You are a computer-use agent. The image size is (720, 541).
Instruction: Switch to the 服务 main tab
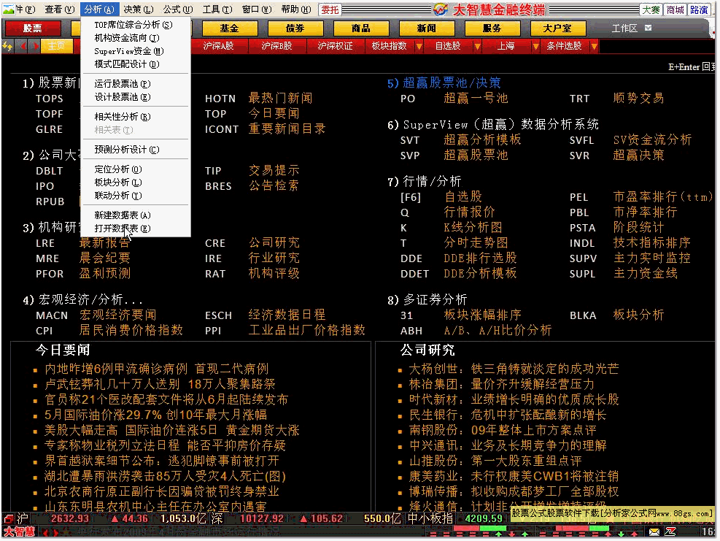click(492, 28)
